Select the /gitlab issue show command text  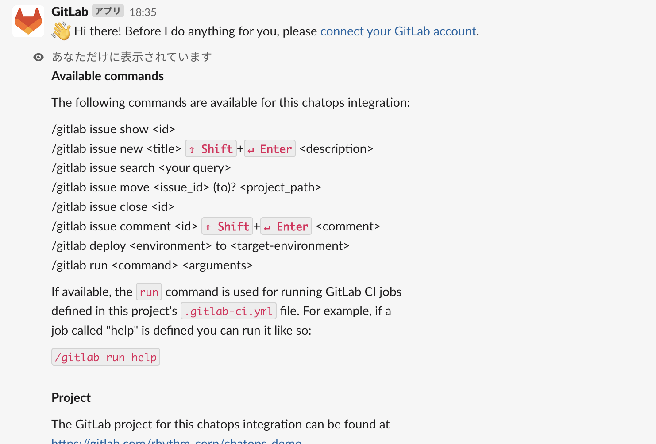113,129
